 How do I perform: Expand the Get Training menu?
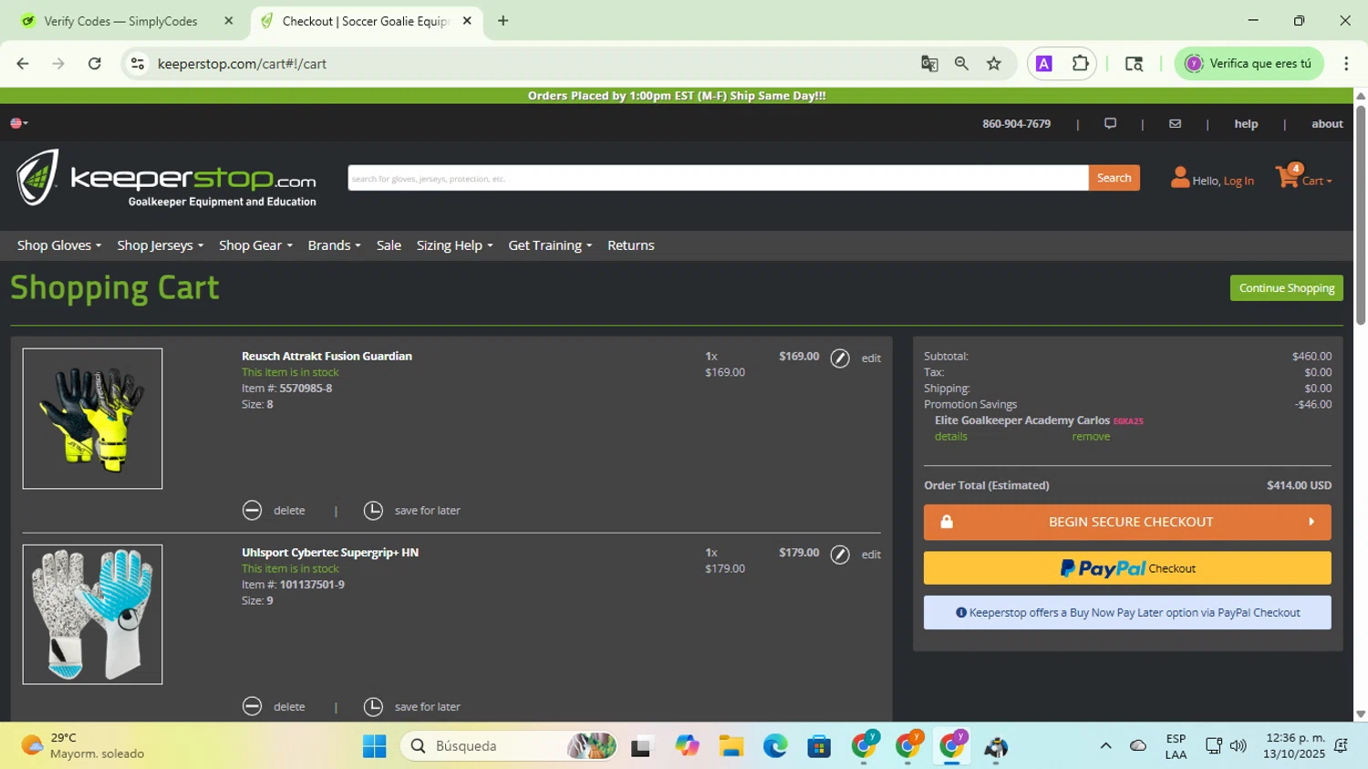pyautogui.click(x=550, y=245)
